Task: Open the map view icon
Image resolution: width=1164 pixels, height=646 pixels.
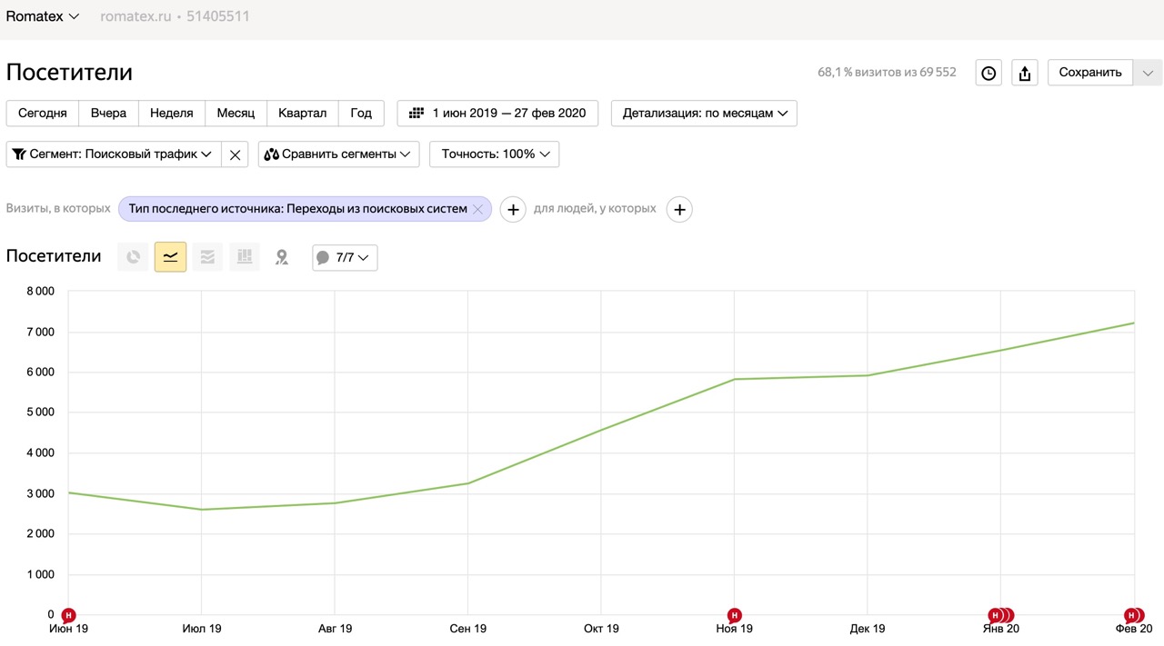Action: (x=282, y=257)
